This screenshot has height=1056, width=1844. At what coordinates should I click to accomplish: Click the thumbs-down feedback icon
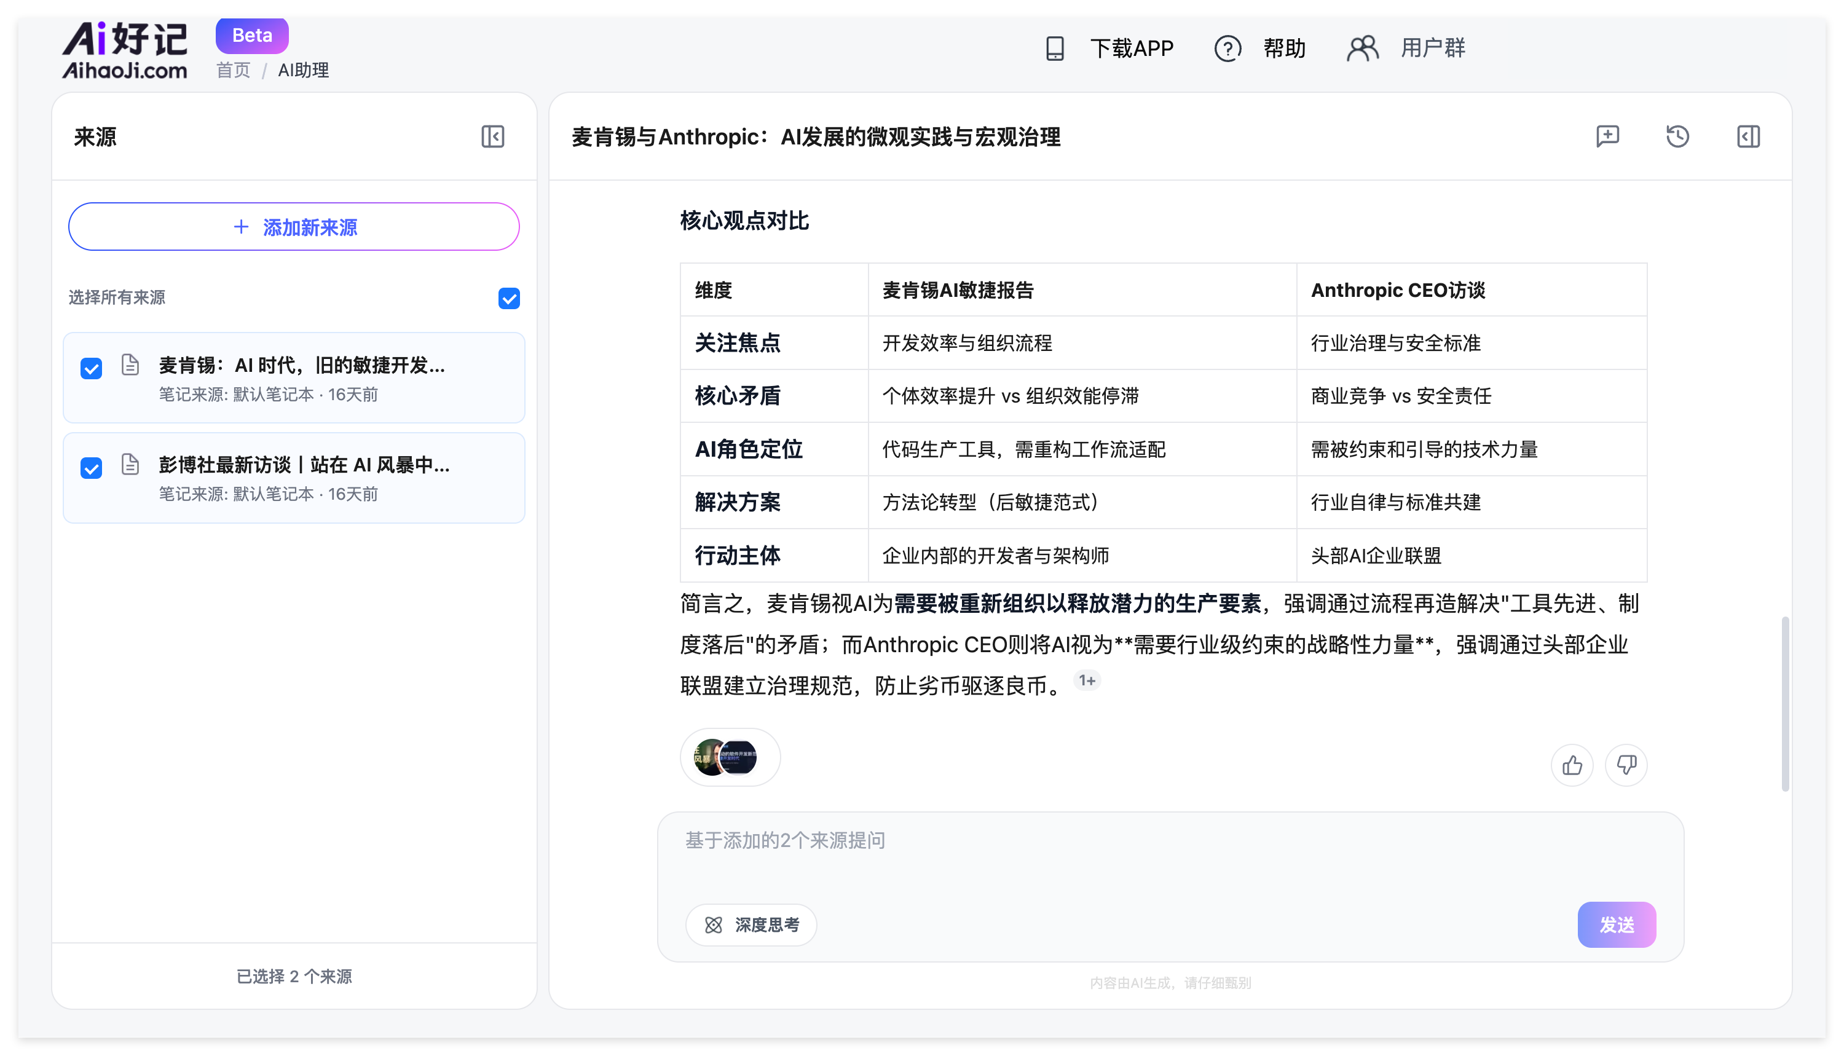[x=1626, y=765]
